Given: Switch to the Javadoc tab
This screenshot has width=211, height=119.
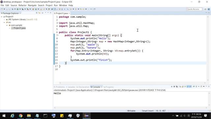Looking at the screenshot, I should (x=71, y=87).
